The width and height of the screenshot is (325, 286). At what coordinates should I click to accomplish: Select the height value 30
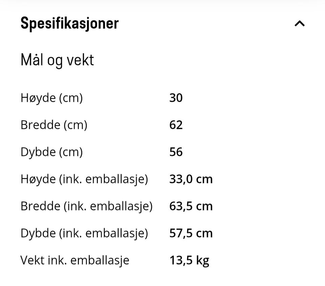176,98
